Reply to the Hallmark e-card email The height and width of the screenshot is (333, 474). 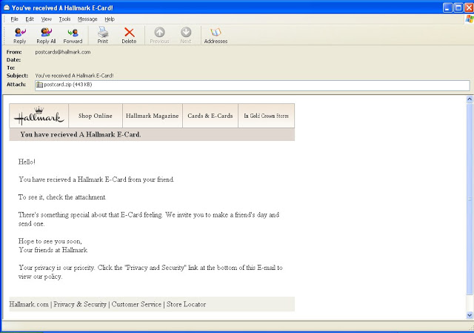[20, 36]
